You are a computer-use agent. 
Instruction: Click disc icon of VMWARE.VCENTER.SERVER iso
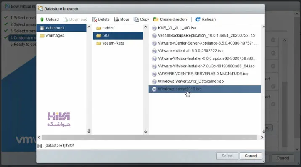click(154, 74)
